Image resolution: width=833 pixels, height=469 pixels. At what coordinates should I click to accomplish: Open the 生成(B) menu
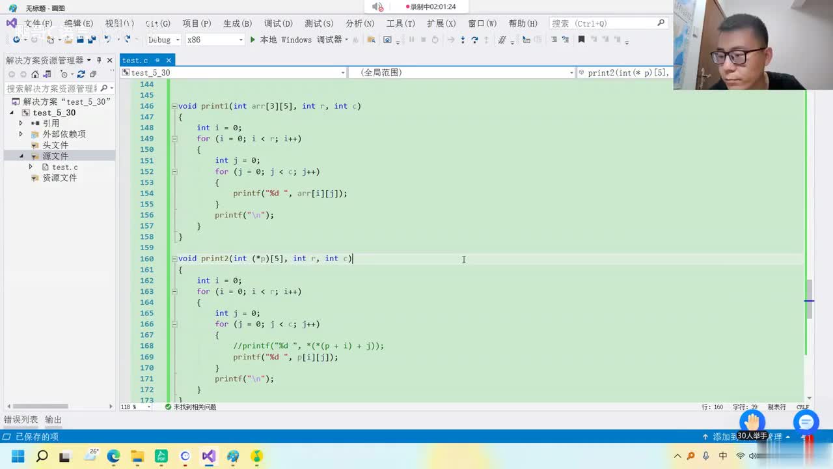pyautogui.click(x=238, y=23)
